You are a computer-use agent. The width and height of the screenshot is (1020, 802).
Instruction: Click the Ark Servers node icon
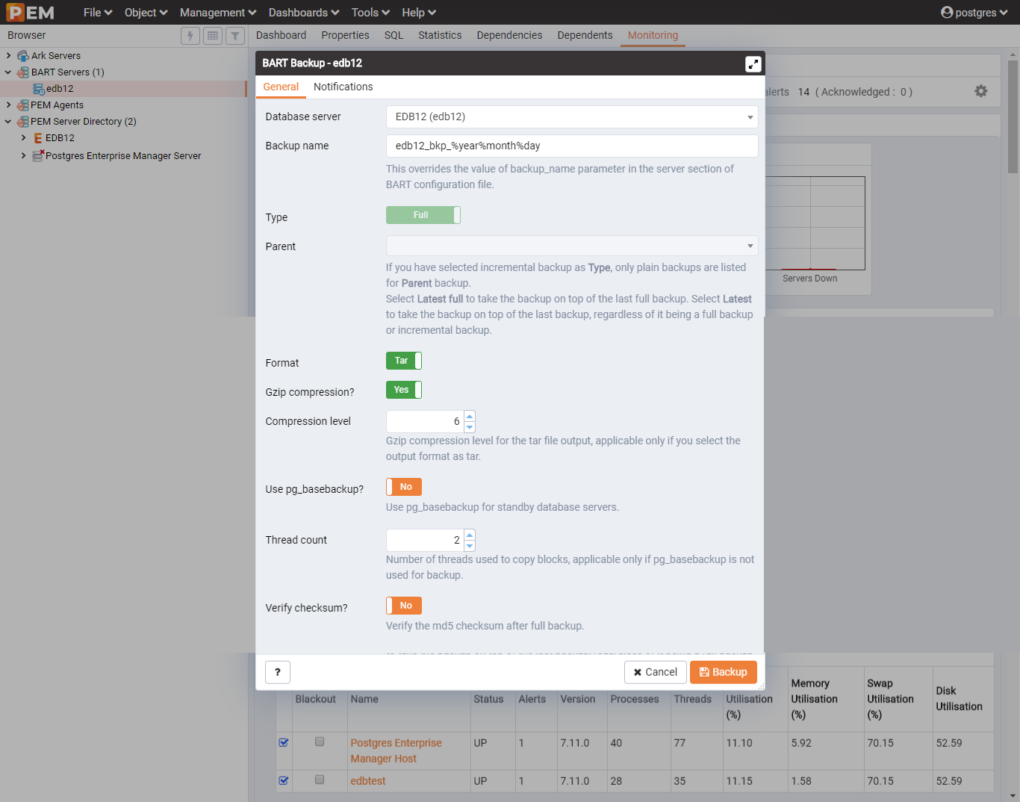click(x=23, y=56)
